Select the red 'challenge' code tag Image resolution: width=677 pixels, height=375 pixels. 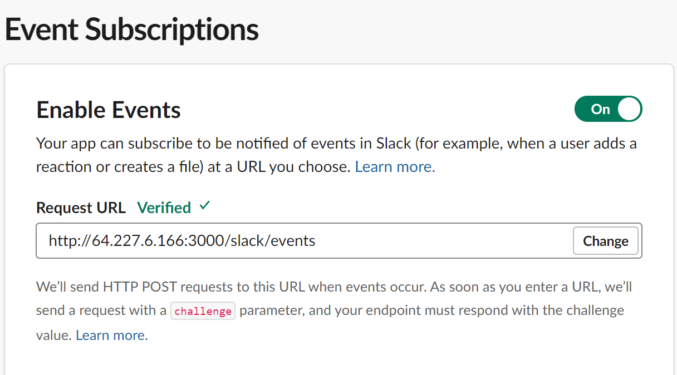click(x=203, y=311)
